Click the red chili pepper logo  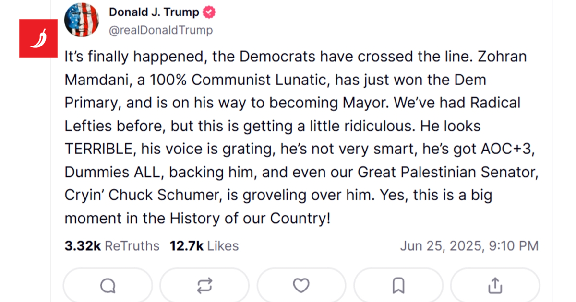point(38,38)
